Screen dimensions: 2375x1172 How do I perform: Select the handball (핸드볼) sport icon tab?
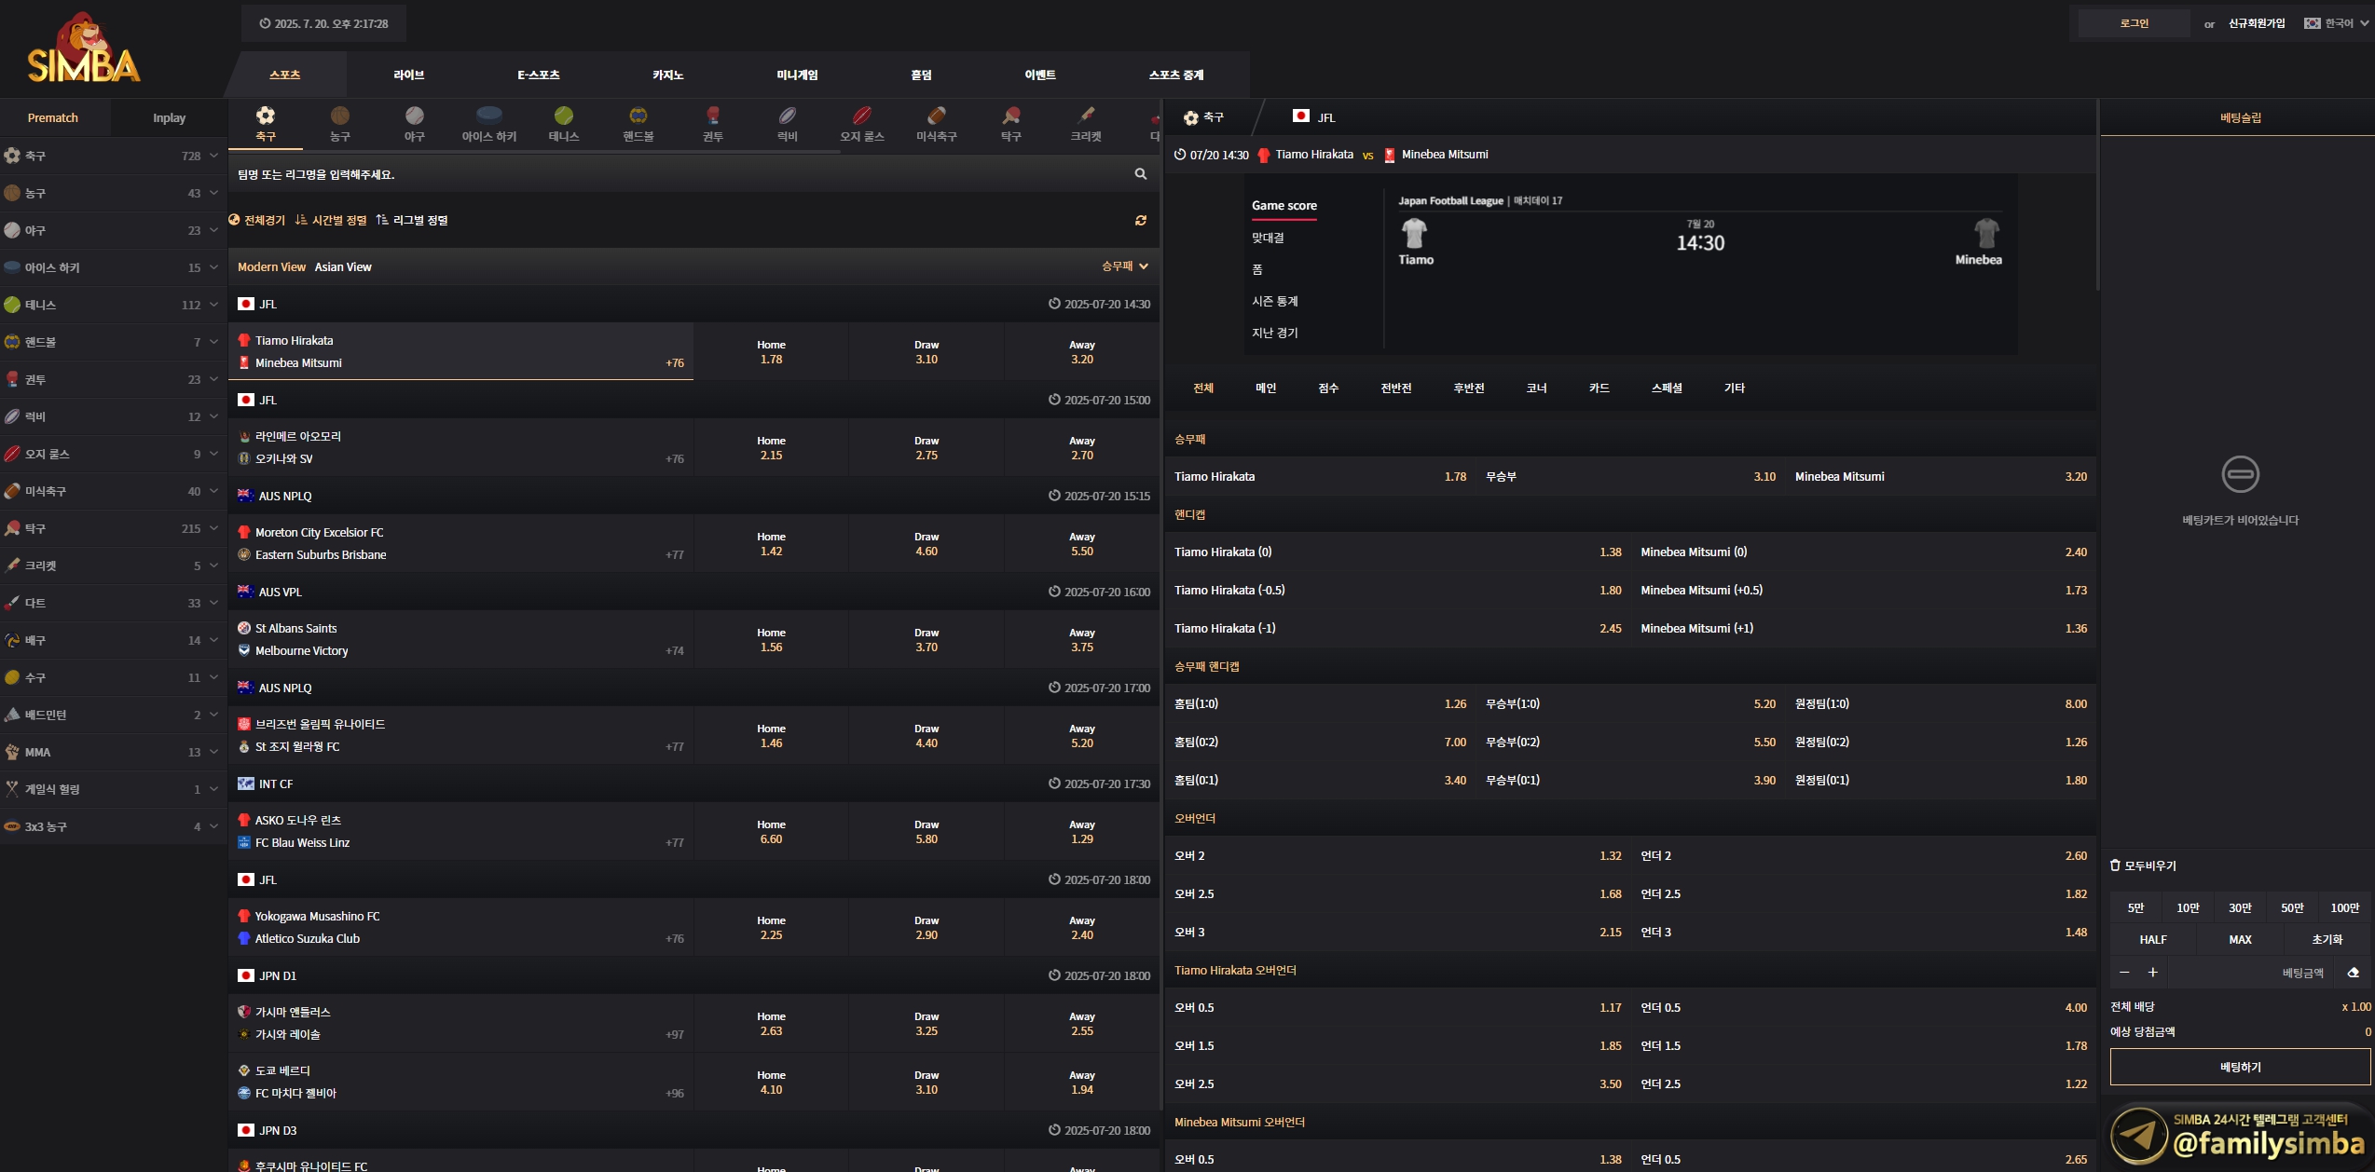coord(638,124)
